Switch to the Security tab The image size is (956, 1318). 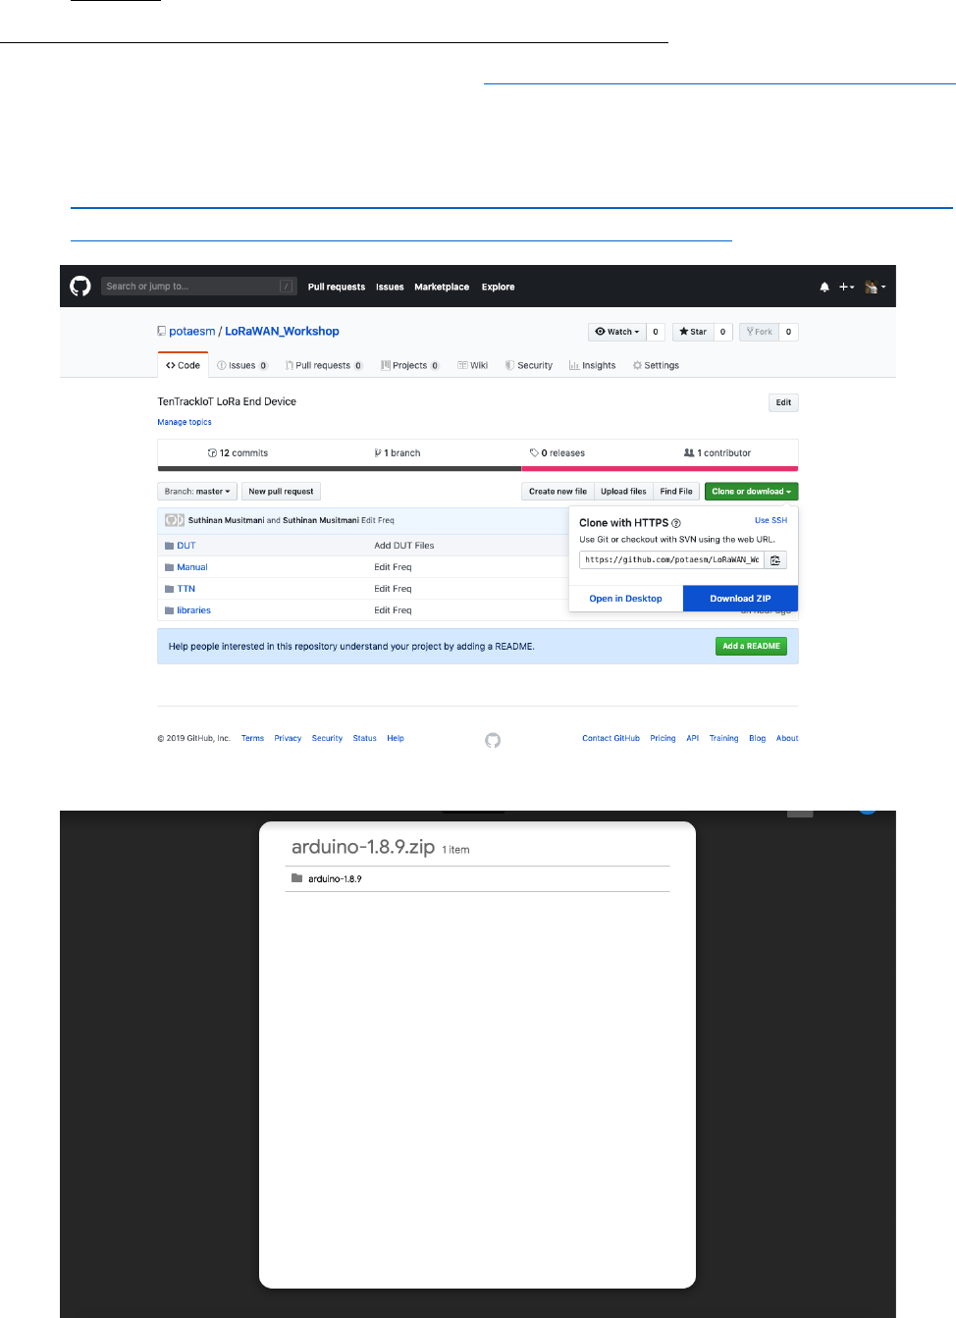coord(529,365)
